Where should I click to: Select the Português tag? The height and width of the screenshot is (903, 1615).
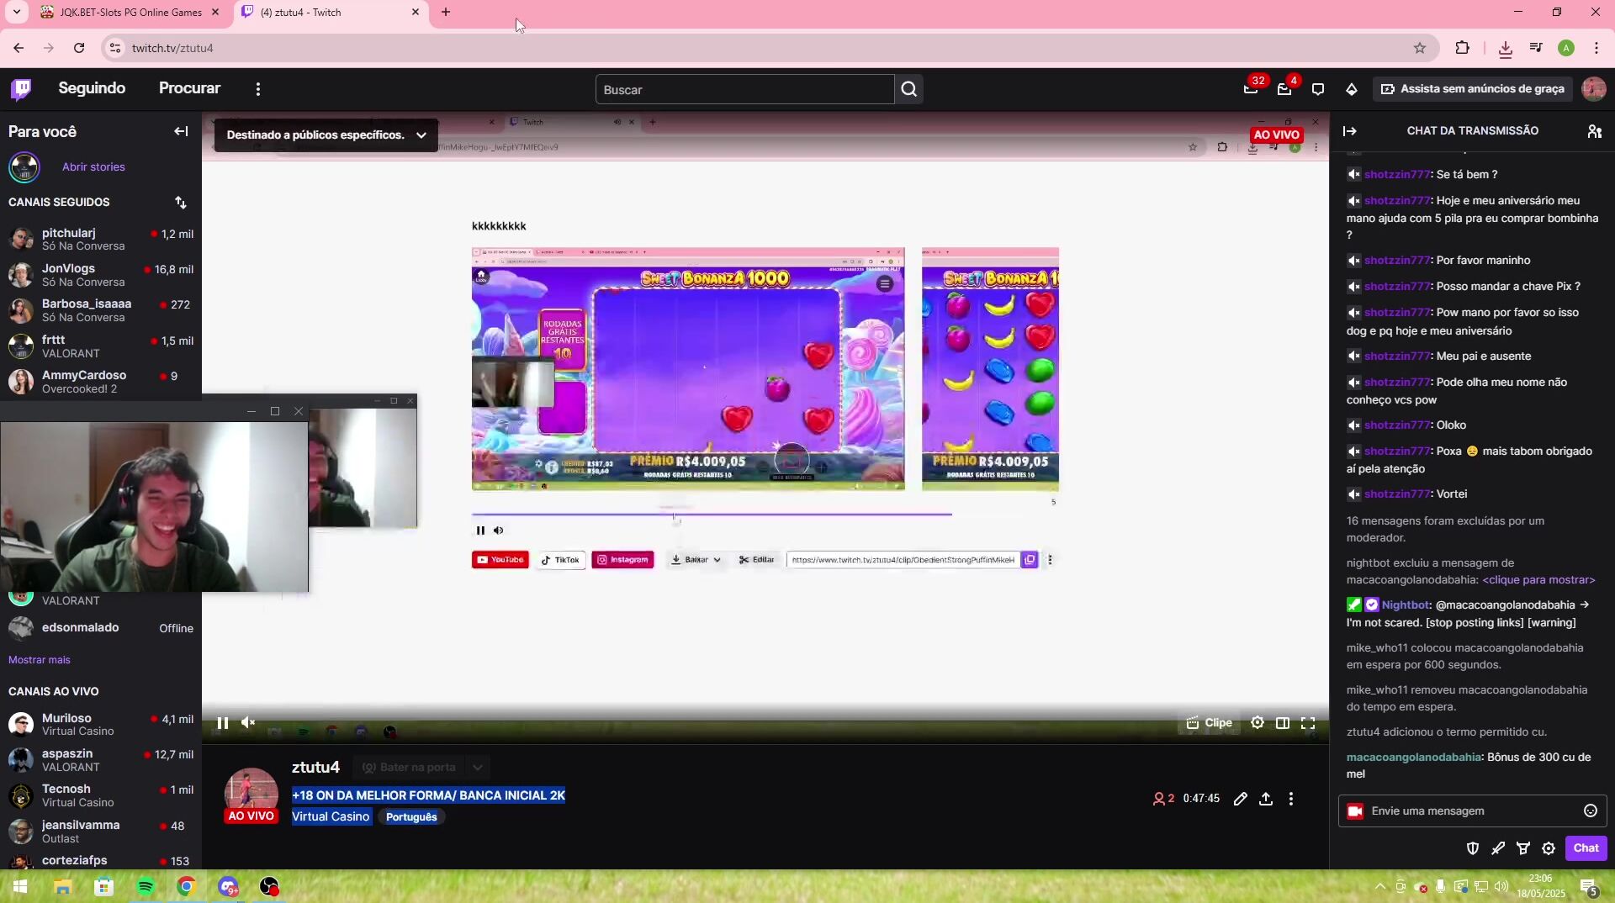[x=411, y=817]
